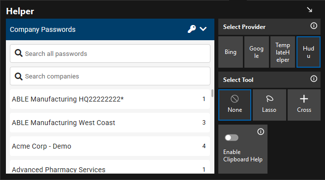Click the key icon in Company Passwords header
The width and height of the screenshot is (325, 180).
coord(192,29)
